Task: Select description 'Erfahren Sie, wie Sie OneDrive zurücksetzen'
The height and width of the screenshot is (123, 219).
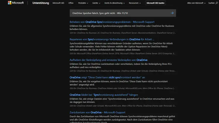Action: pyautogui.click(x=121, y=66)
